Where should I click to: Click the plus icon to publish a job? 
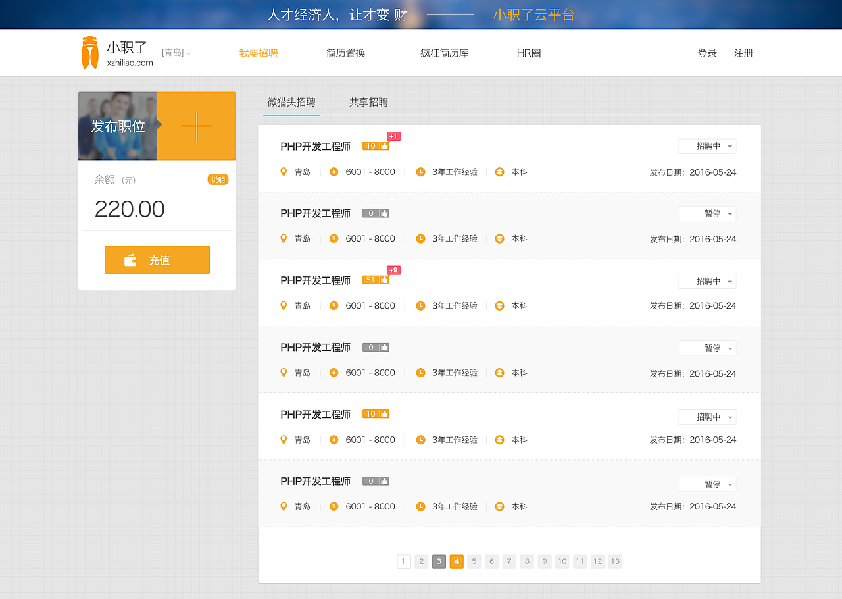tap(197, 126)
